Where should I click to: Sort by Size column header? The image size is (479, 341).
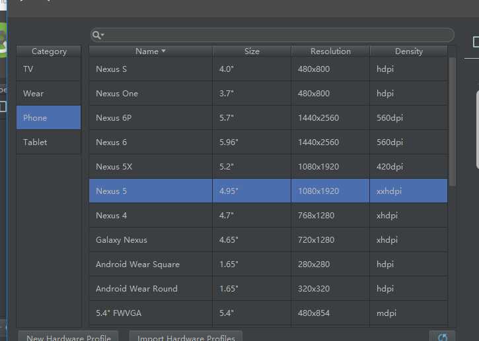pyautogui.click(x=252, y=51)
